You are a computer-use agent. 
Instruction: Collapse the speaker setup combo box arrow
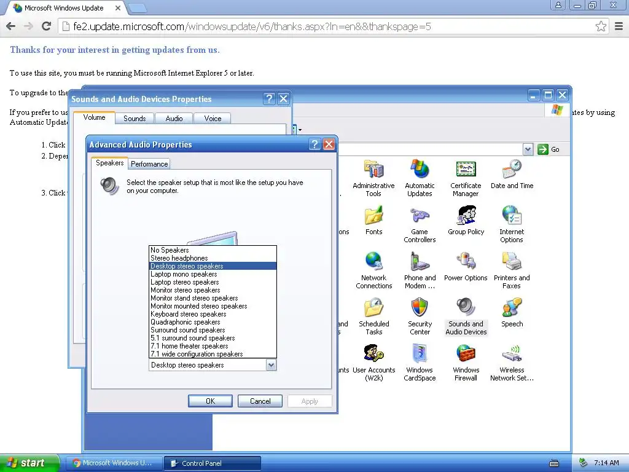click(271, 365)
